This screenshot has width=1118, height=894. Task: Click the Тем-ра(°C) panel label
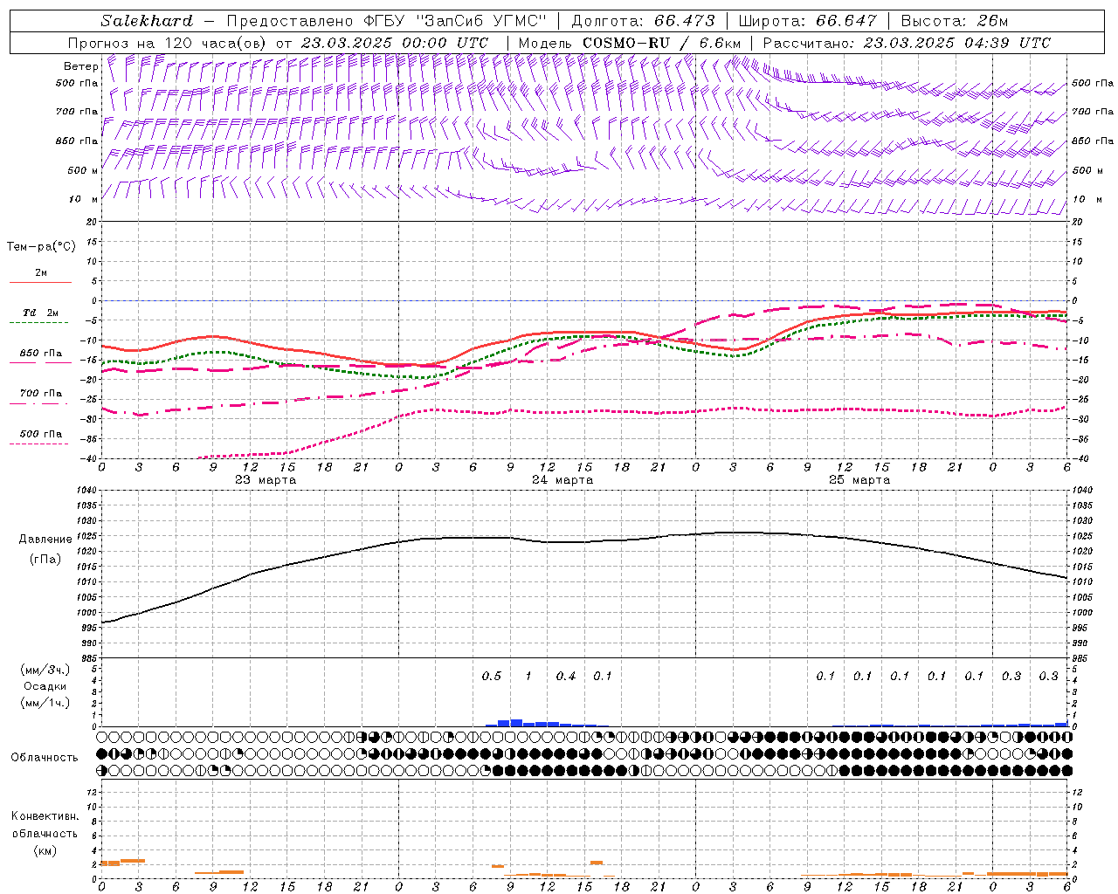(41, 247)
